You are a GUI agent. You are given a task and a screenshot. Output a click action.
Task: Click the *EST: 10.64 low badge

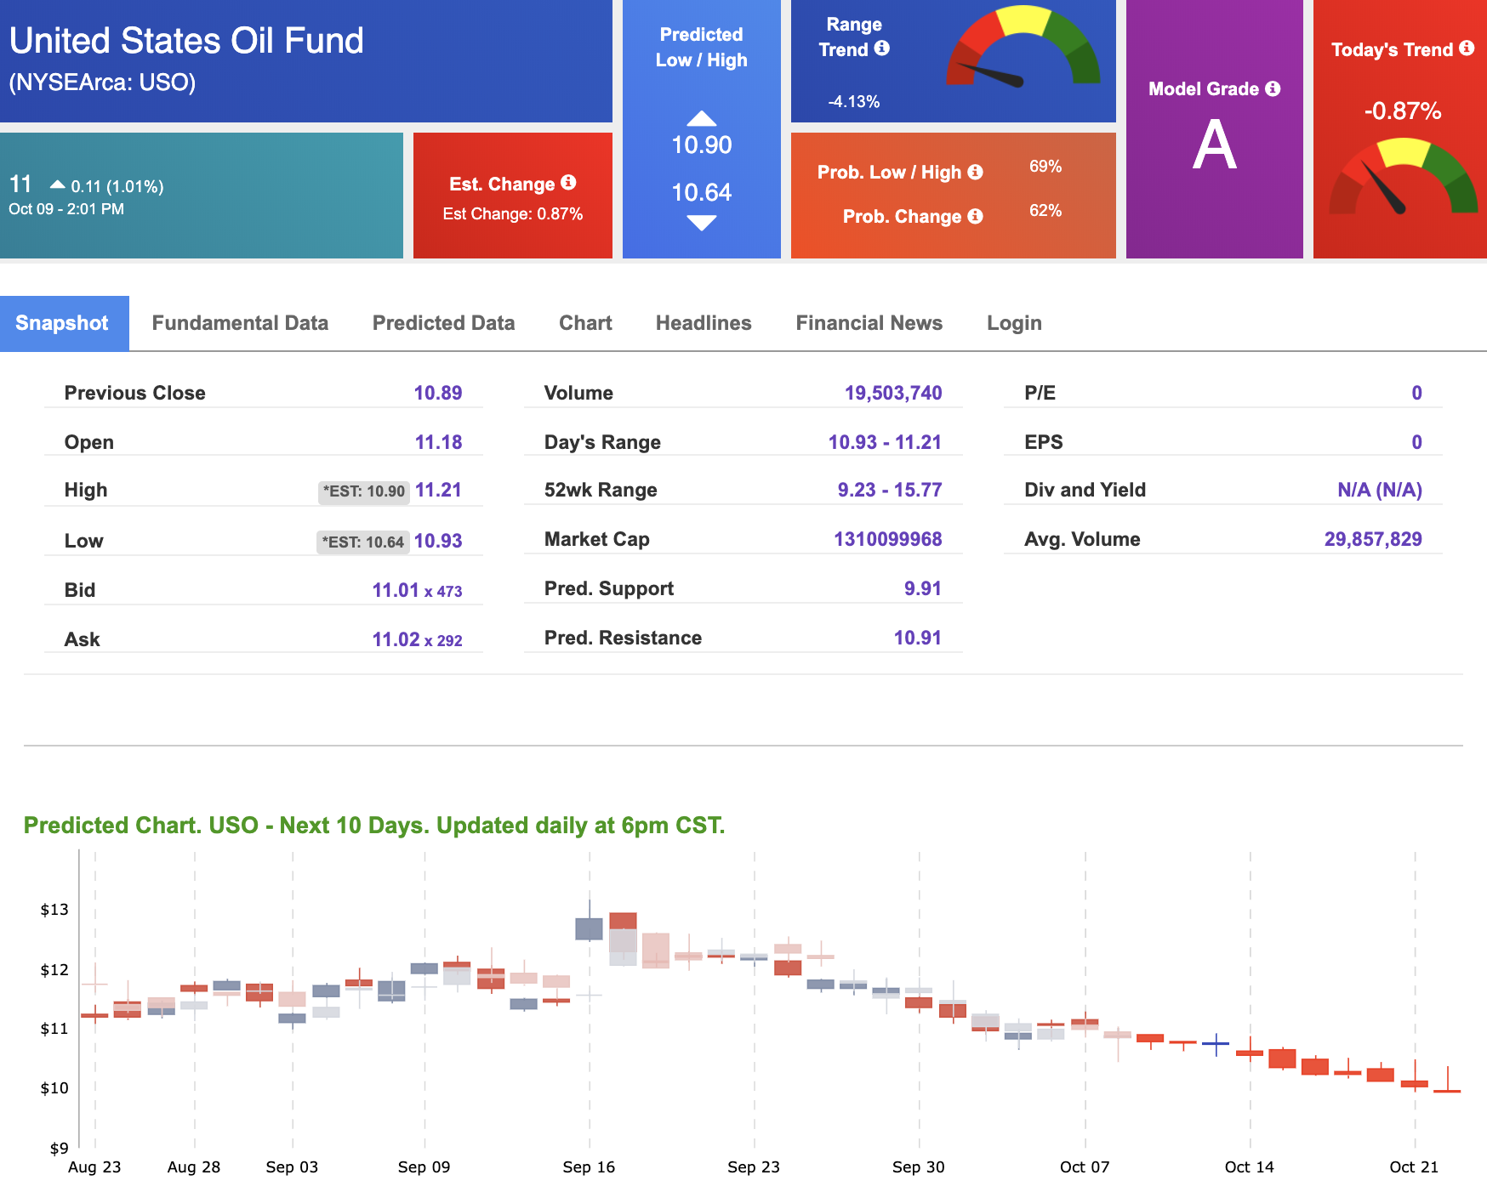pyautogui.click(x=363, y=542)
